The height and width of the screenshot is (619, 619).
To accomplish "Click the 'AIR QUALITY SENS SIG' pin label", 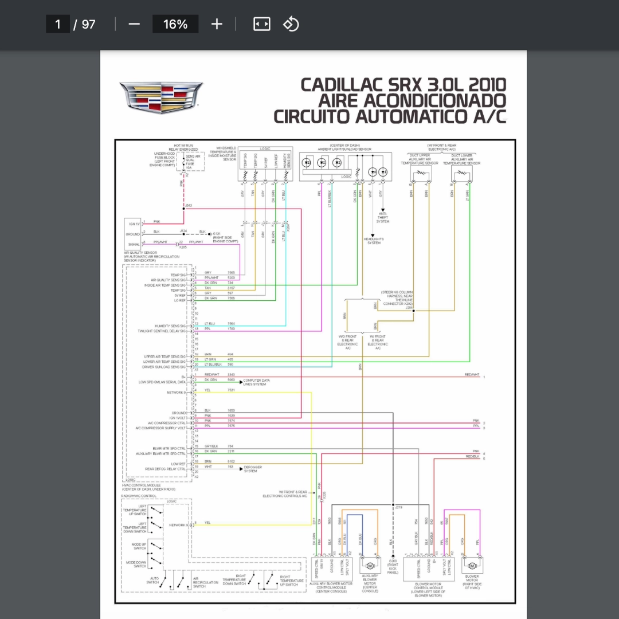I will point(168,280).
